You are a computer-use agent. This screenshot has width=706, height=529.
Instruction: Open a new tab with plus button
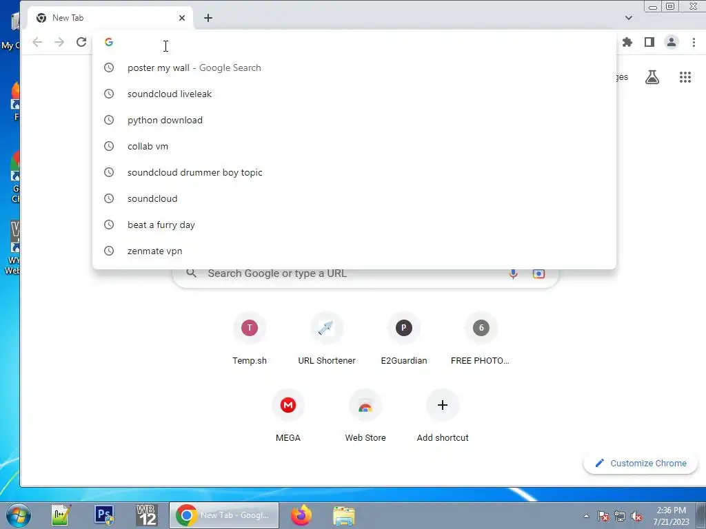[208, 18]
